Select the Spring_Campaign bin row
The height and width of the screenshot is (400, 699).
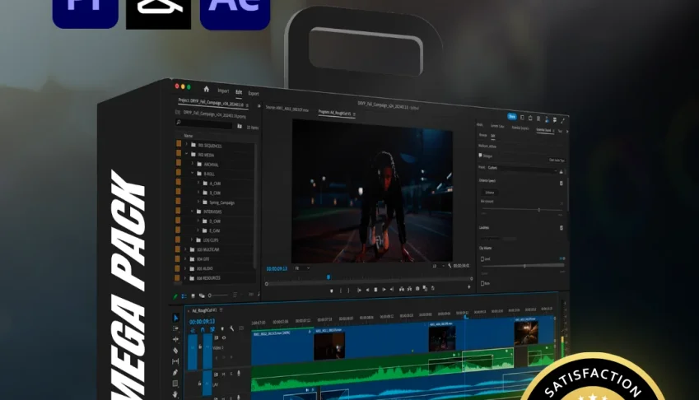216,202
